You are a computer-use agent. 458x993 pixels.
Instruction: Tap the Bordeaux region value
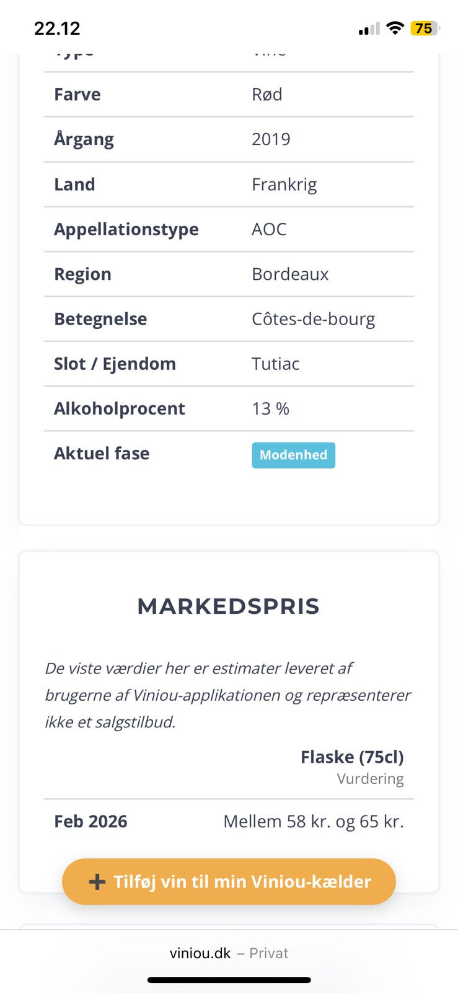[x=290, y=274]
